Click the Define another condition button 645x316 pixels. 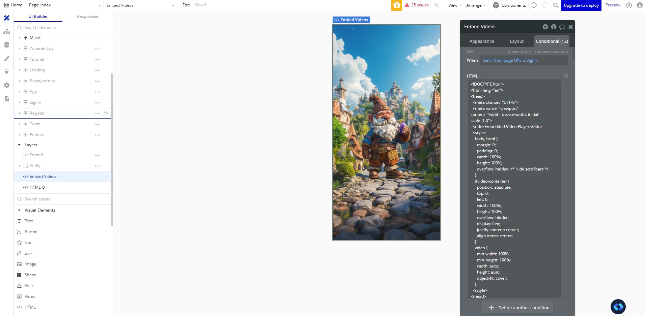[x=518, y=307]
